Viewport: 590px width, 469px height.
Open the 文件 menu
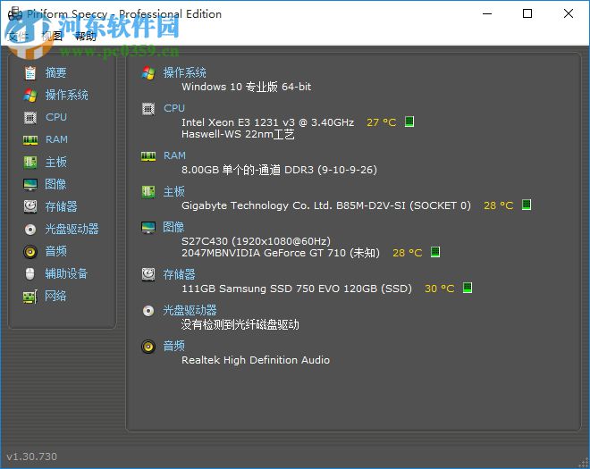(17, 37)
